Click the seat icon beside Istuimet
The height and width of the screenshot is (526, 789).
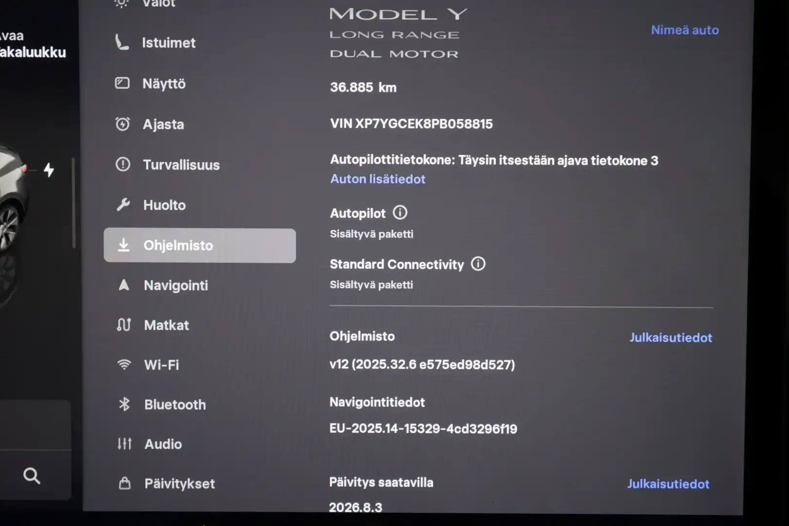point(122,42)
